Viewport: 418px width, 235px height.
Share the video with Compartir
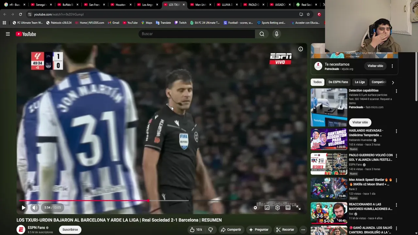pyautogui.click(x=231, y=230)
